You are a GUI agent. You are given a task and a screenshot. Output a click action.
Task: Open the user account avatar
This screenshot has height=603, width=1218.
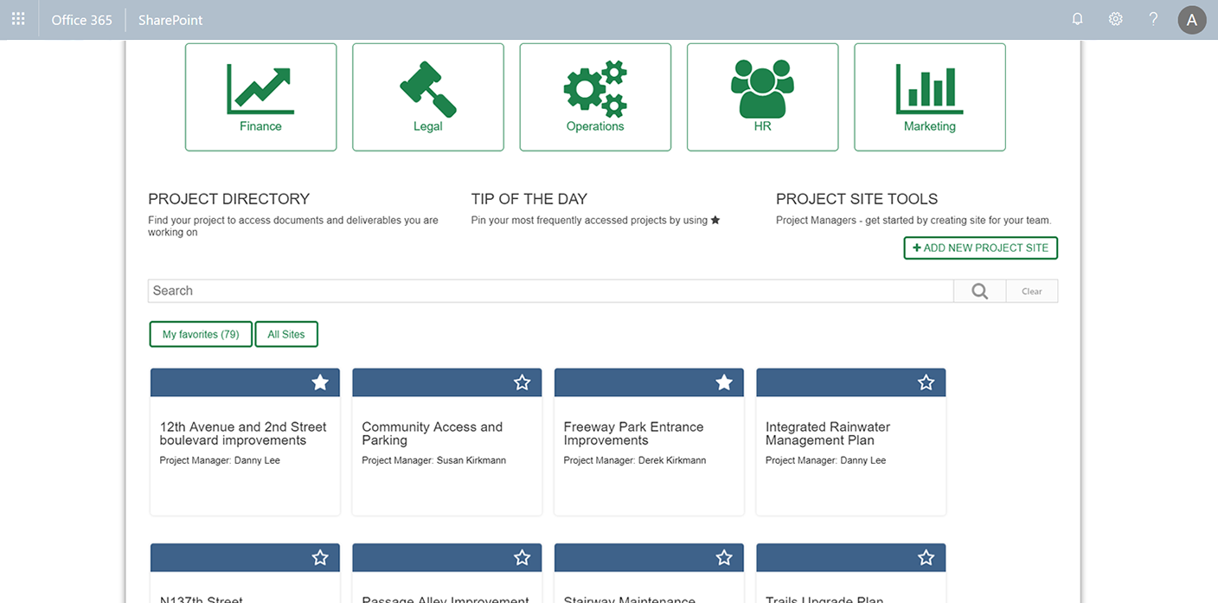(x=1191, y=20)
